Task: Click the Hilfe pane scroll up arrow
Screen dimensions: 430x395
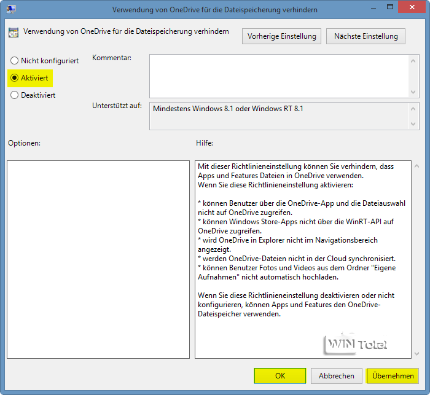Action: pos(417,166)
